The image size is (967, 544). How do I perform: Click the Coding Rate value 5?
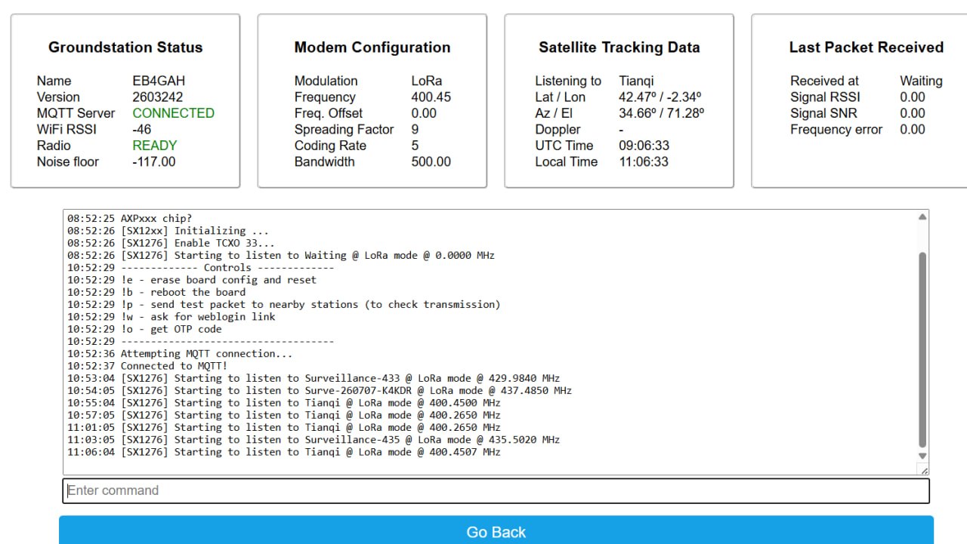(416, 146)
